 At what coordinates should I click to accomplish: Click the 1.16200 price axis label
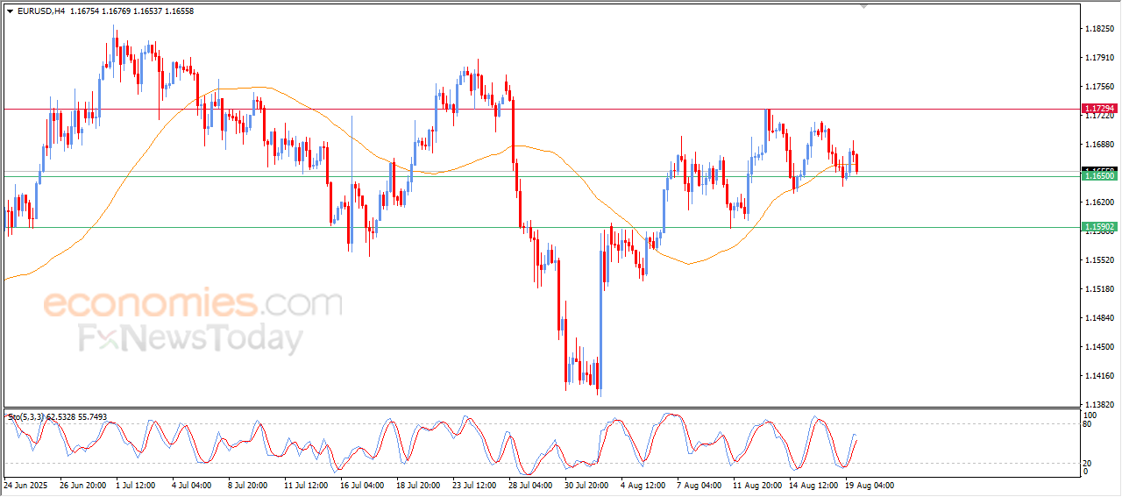1099,202
